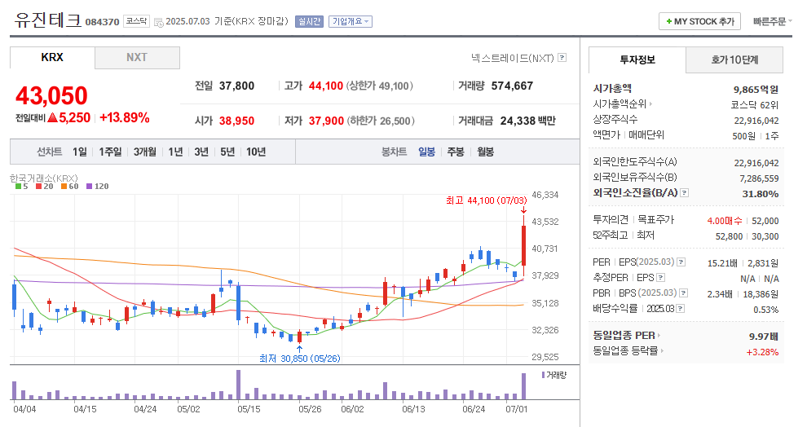
Task: Open the help icon beside PER EPS(2025.03)
Action: 681,262
